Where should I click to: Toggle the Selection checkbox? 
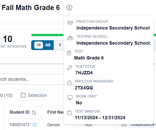pos(23,95)
